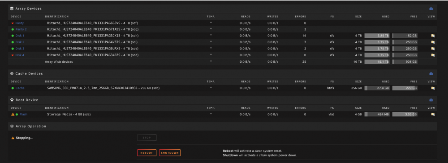Click the Array Operation snowflake icon
Image resolution: width=448 pixels, height=163 pixels.
click(x=12, y=126)
